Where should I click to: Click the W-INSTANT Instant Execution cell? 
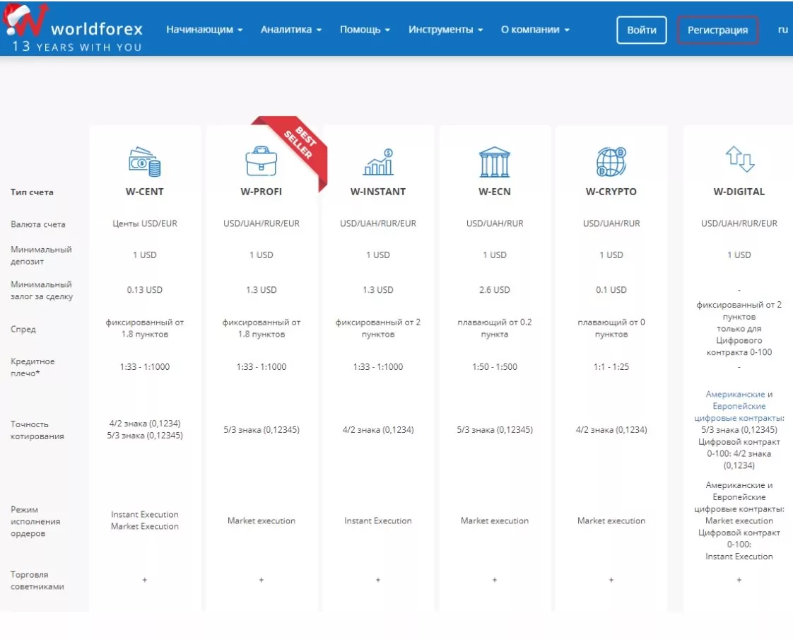(x=378, y=520)
